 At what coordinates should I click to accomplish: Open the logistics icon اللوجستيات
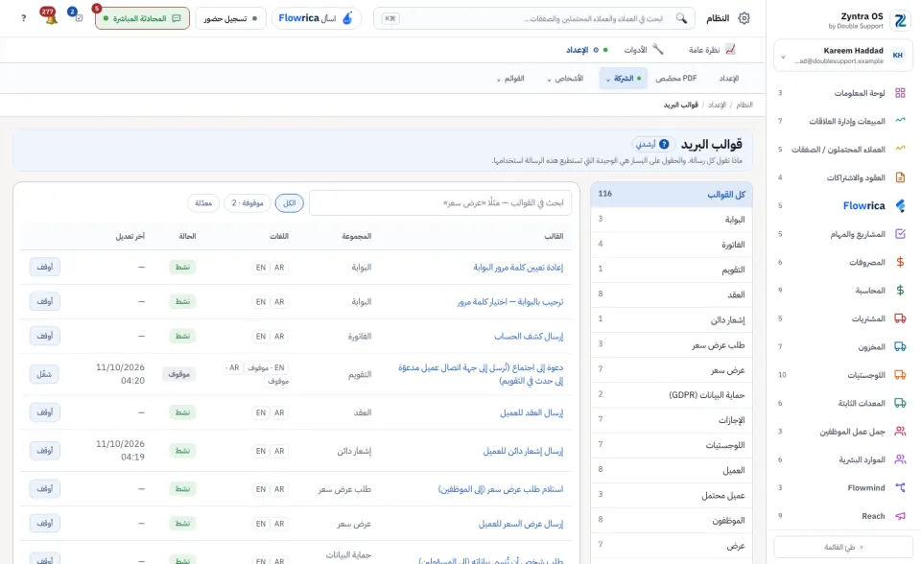pyautogui.click(x=900, y=375)
